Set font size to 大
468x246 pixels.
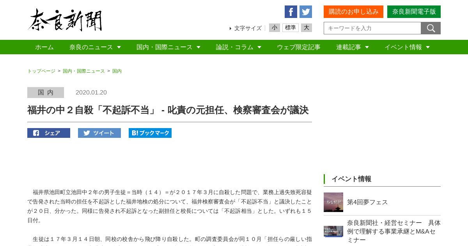(307, 28)
